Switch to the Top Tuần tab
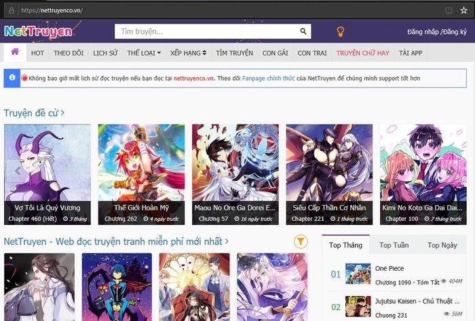 (394, 245)
